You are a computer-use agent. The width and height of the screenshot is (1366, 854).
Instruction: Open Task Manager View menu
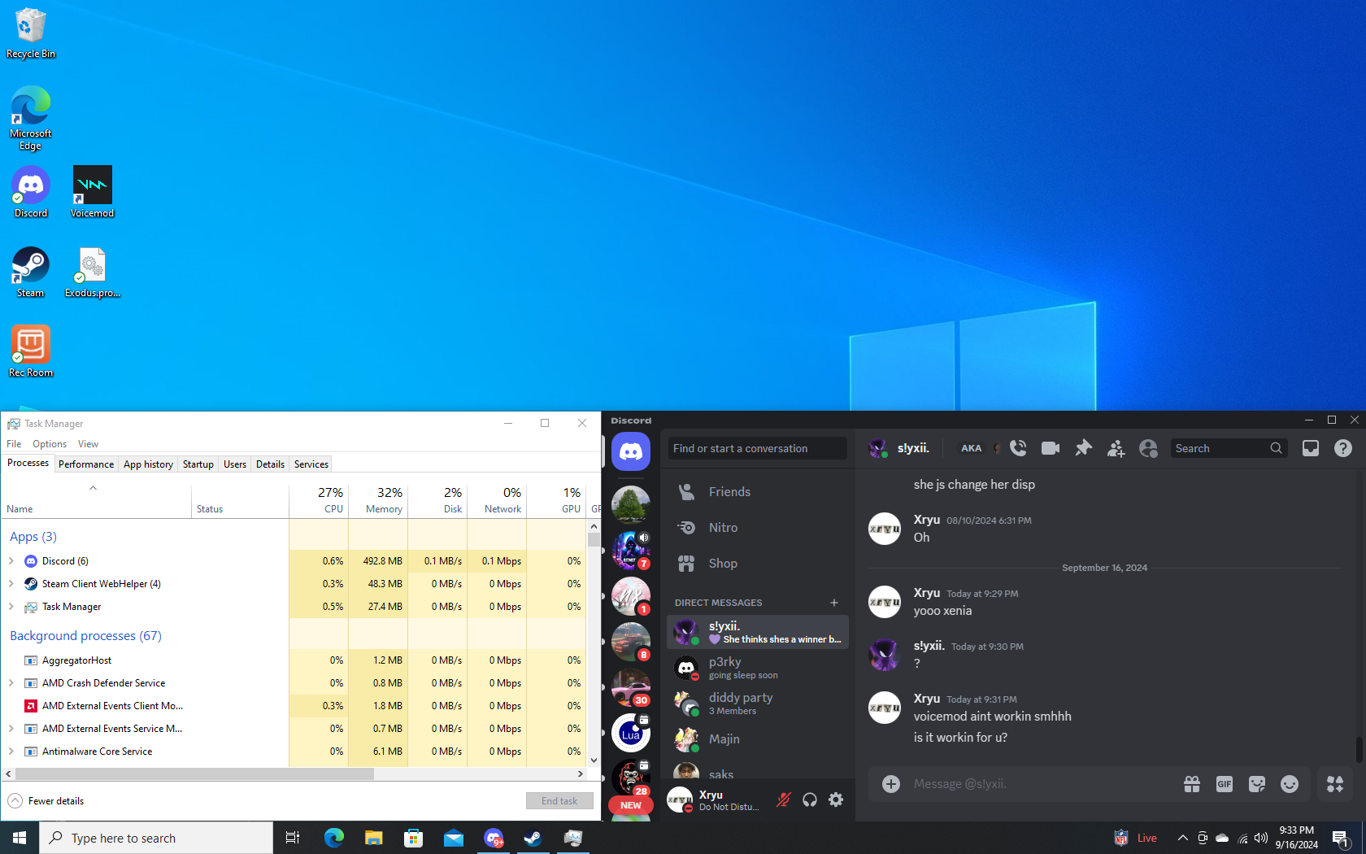pyautogui.click(x=88, y=444)
